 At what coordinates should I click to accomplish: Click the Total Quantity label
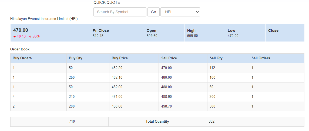point(157,122)
